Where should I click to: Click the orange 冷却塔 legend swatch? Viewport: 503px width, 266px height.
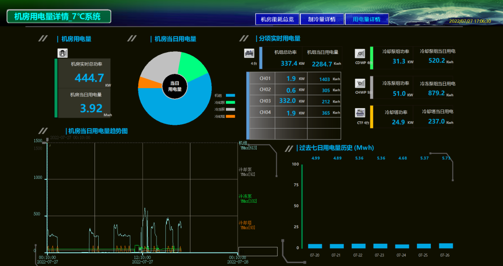coord(231,116)
